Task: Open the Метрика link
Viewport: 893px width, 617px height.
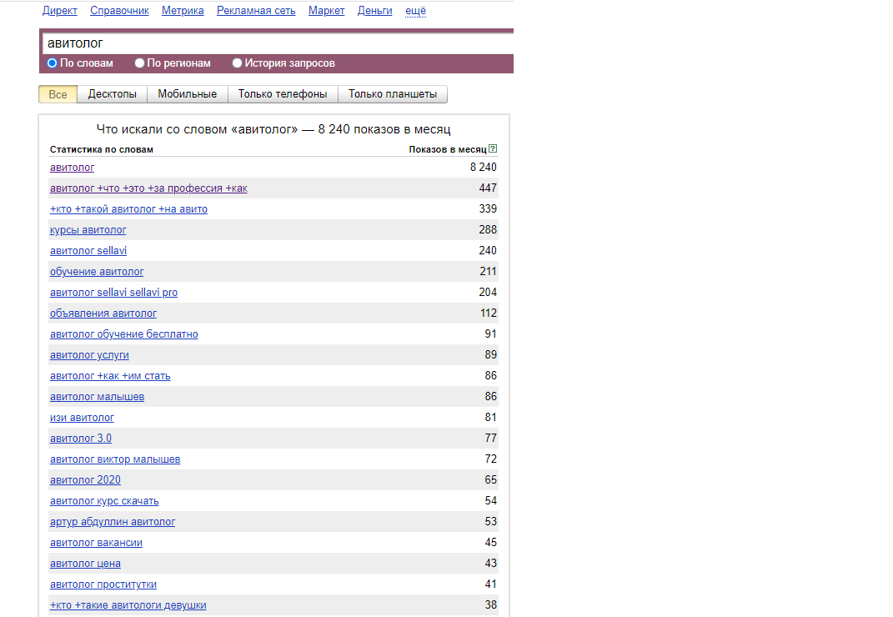Action: click(x=183, y=10)
